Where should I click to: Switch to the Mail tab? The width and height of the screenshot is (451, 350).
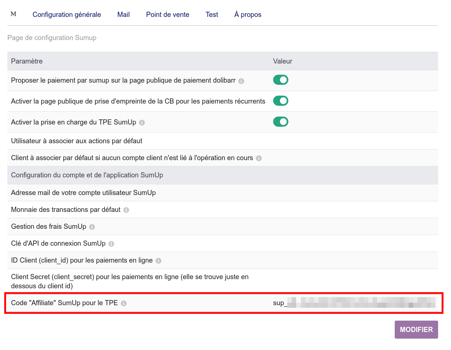pyautogui.click(x=124, y=15)
